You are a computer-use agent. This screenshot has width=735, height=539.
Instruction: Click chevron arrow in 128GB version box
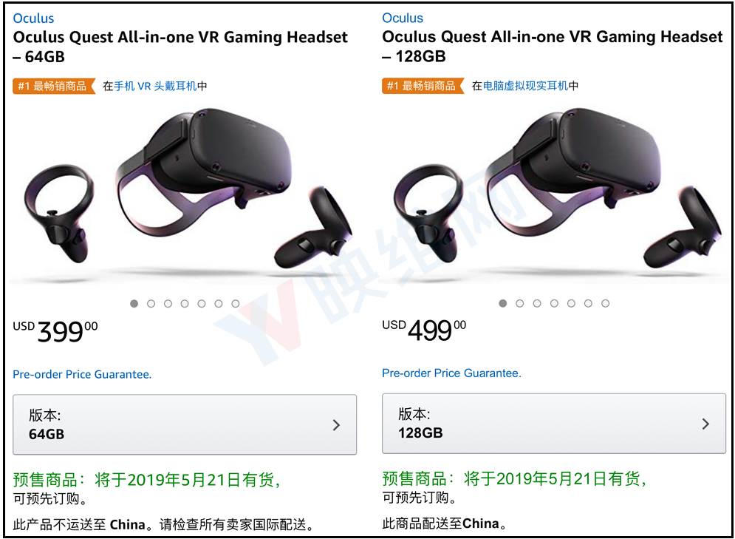click(705, 424)
